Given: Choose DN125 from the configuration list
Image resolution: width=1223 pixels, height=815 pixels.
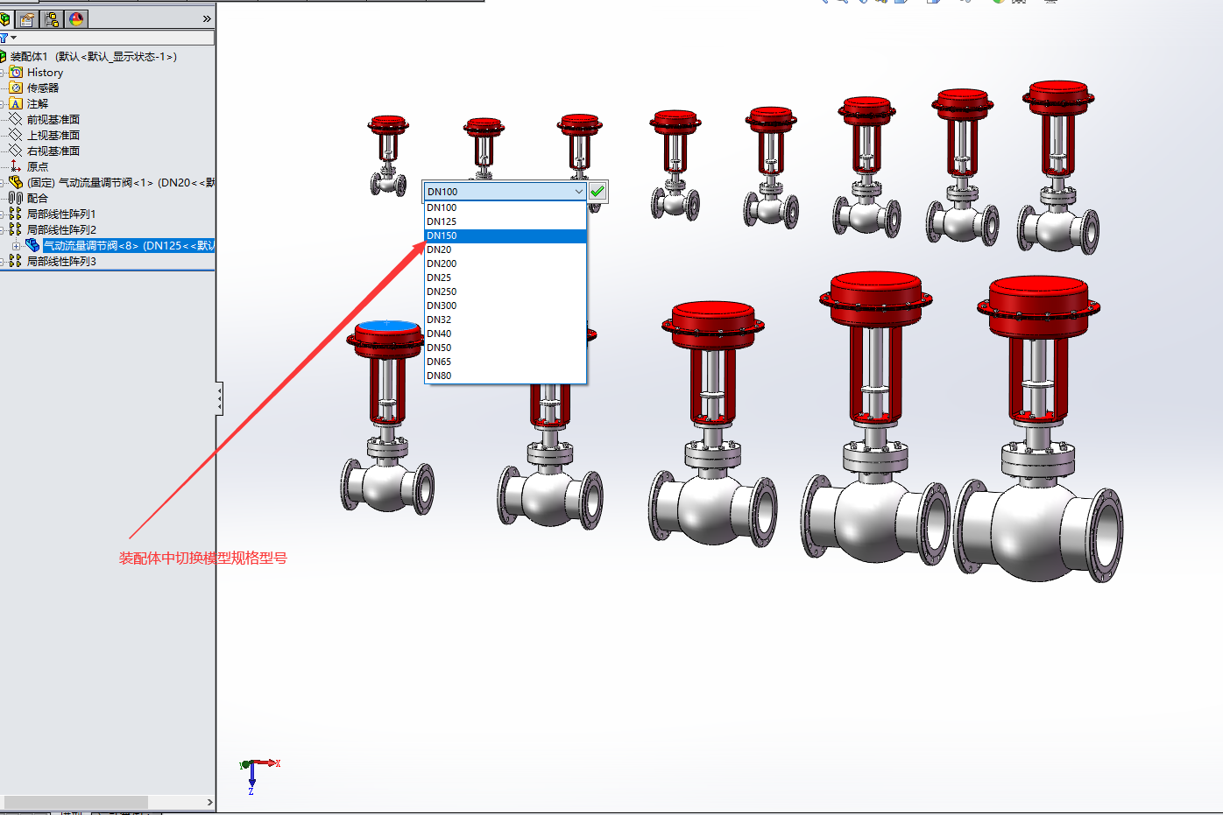Looking at the screenshot, I should [505, 221].
